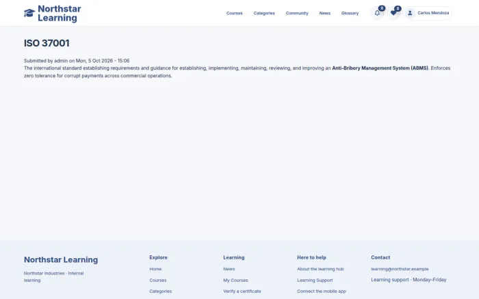Open the News item in header
The width and height of the screenshot is (479, 299).
point(325,13)
